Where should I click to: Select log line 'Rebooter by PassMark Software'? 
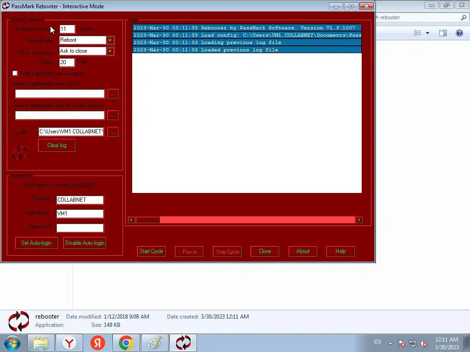tap(247, 28)
